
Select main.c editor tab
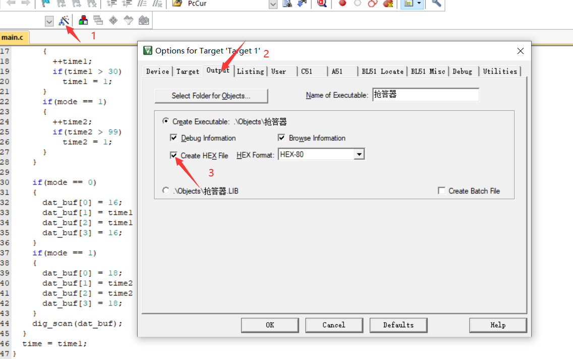click(14, 37)
